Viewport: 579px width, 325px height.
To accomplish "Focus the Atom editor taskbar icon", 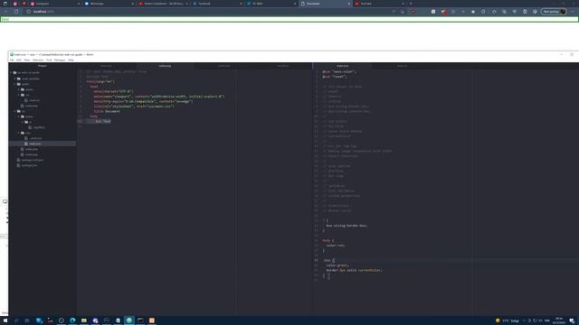I will [128, 320].
